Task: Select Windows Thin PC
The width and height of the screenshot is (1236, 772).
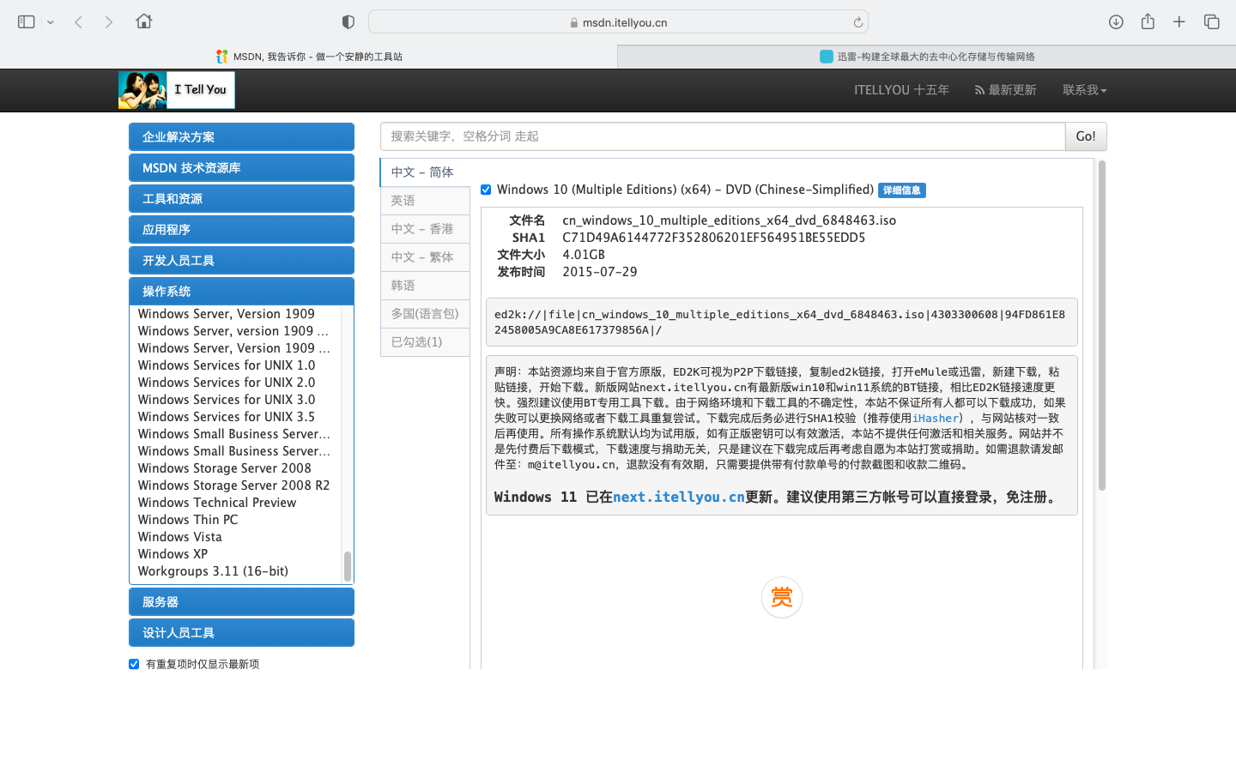Action: [x=188, y=520]
